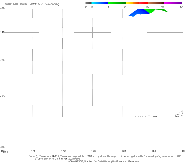Click the color scale label '5'
The image size is (185, 163).
coord(92,7)
